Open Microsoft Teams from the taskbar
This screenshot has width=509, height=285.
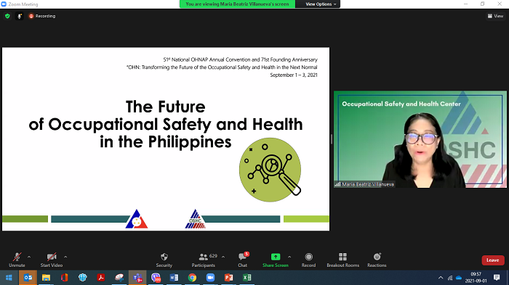[137, 278]
